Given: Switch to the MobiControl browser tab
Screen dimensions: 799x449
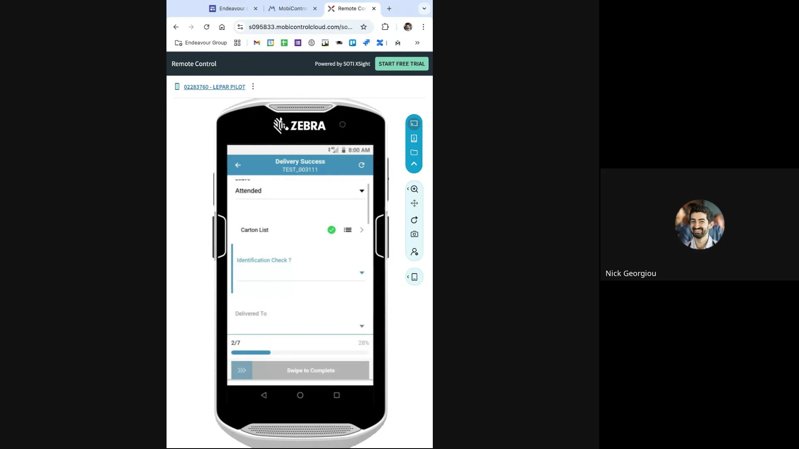Looking at the screenshot, I should pyautogui.click(x=292, y=8).
